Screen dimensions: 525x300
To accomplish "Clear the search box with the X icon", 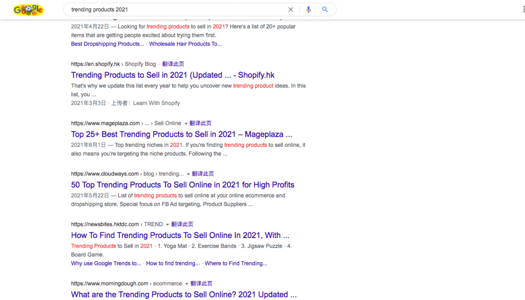I will click(x=291, y=10).
